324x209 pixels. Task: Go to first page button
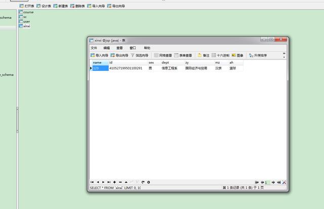(257, 182)
